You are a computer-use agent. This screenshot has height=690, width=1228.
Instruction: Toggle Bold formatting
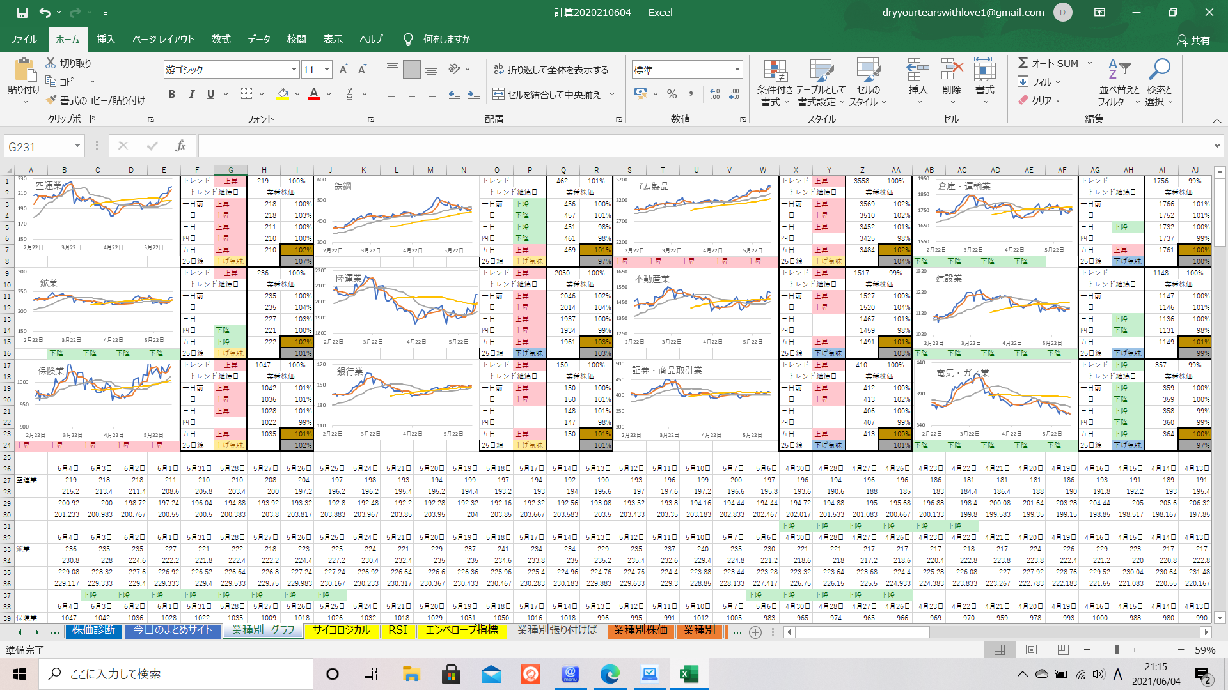click(x=172, y=95)
